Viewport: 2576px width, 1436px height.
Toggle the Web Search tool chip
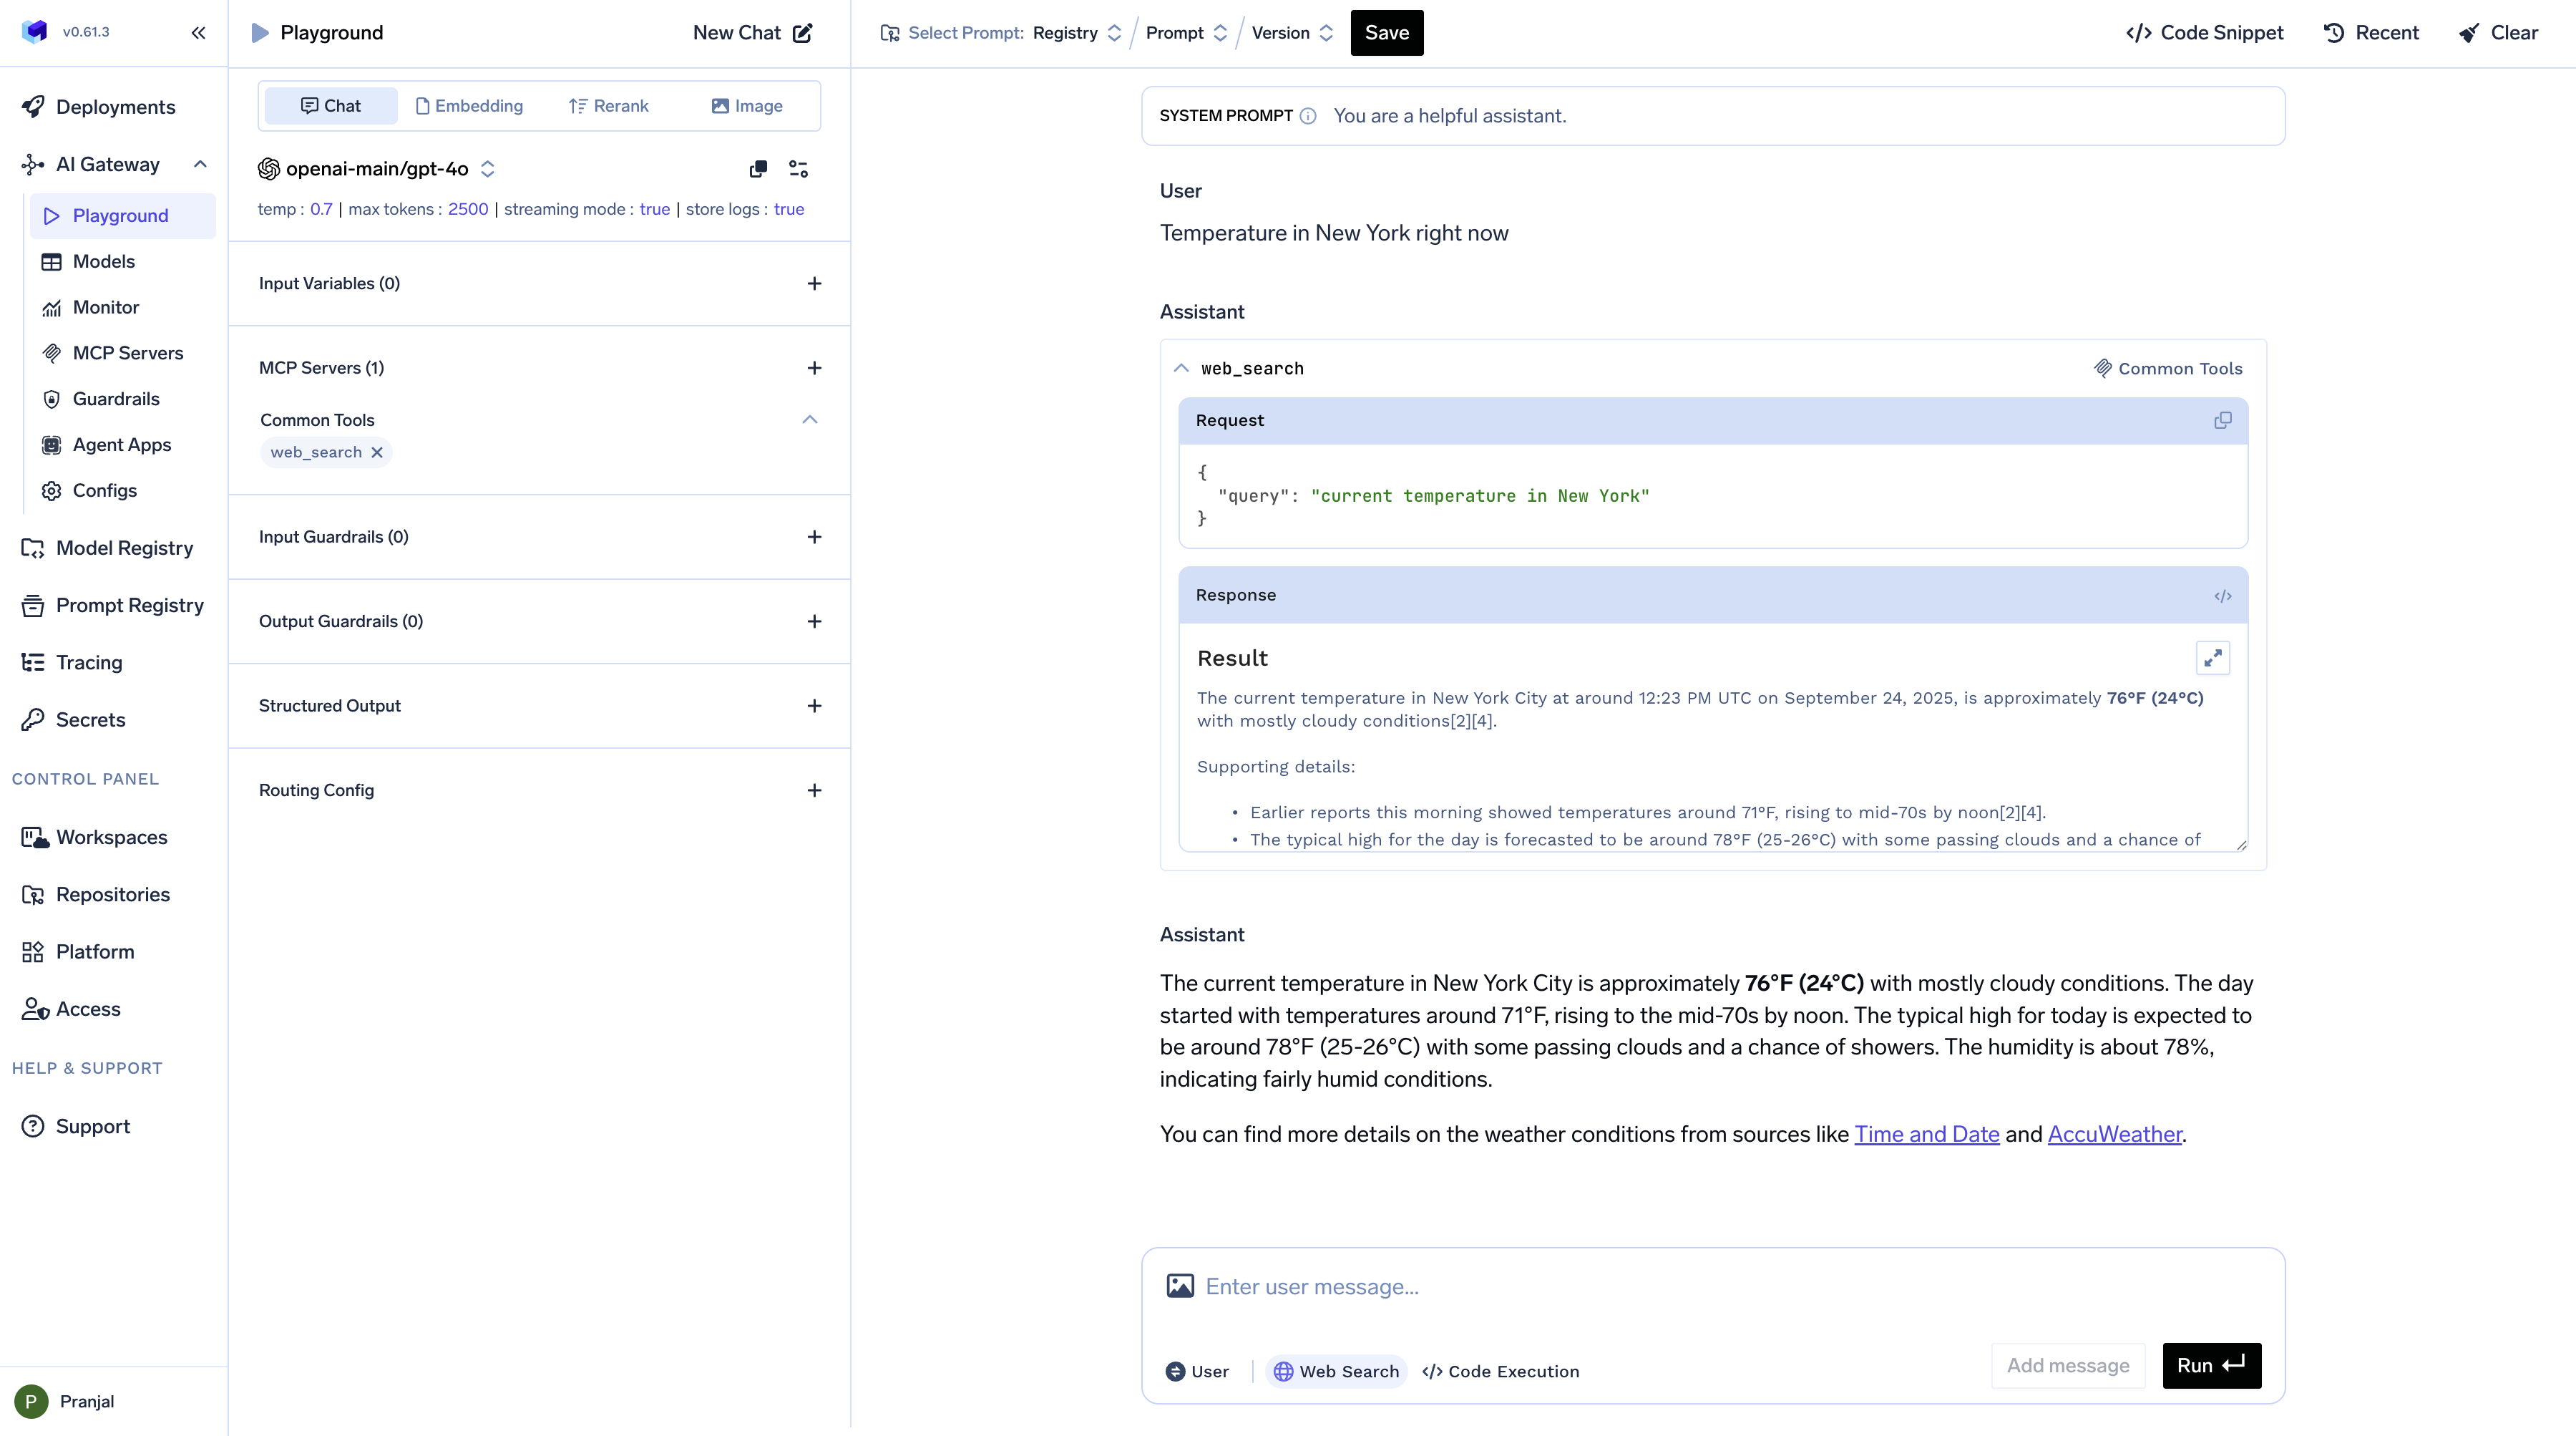pyautogui.click(x=1336, y=1371)
